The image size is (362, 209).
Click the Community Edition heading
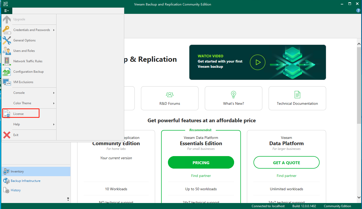116,143
